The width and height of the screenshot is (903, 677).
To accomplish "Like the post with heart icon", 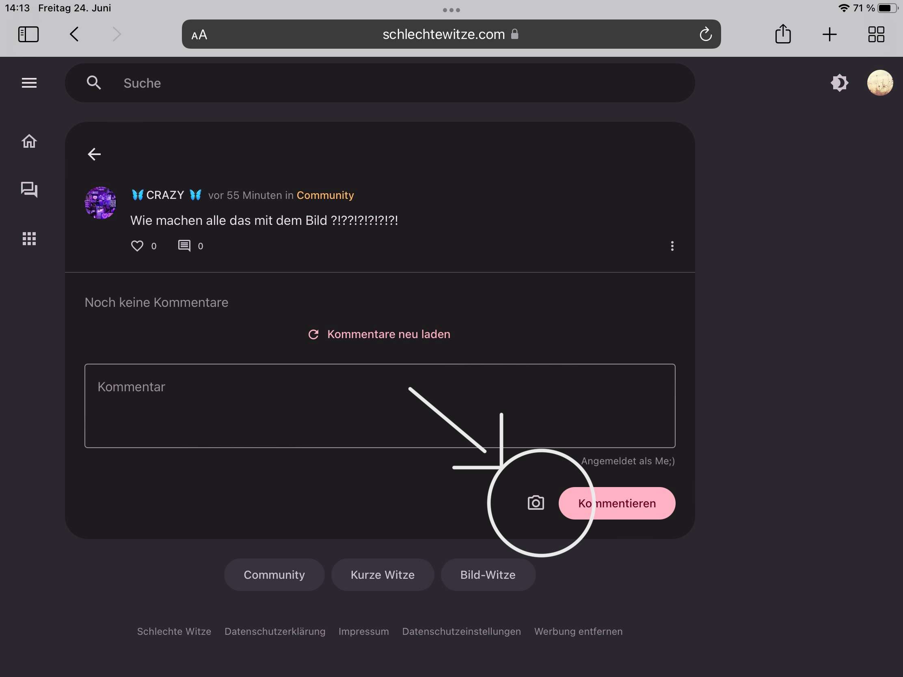I will [137, 246].
